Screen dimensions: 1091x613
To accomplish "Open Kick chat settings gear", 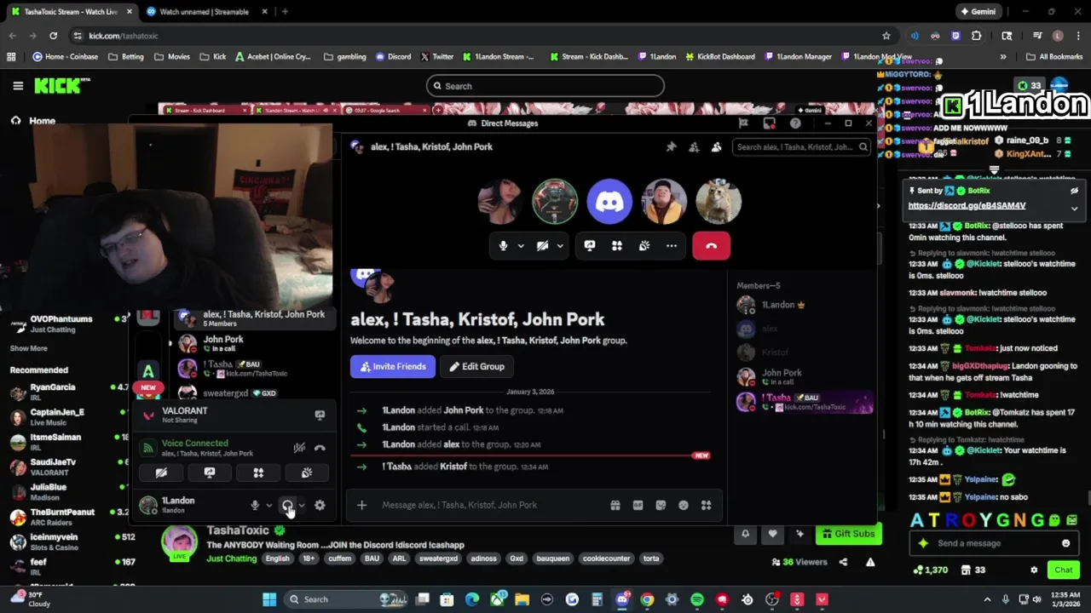I will click(x=1034, y=570).
